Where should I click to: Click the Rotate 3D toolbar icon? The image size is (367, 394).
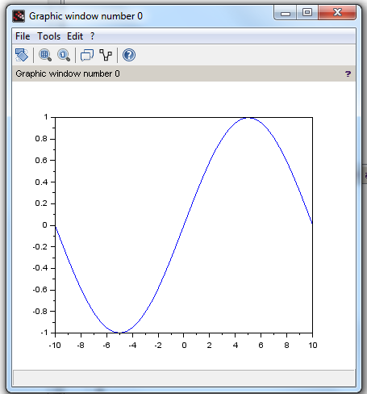(22, 55)
